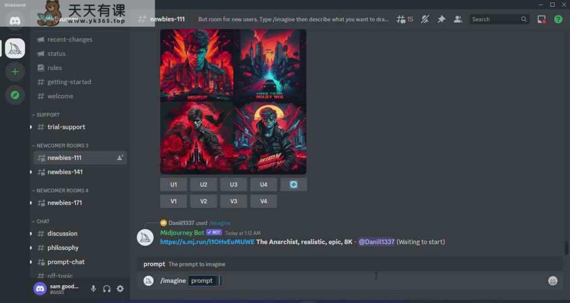The height and width of the screenshot is (303, 570).
Task: Open the sam good user avatar
Action: (x=40, y=289)
